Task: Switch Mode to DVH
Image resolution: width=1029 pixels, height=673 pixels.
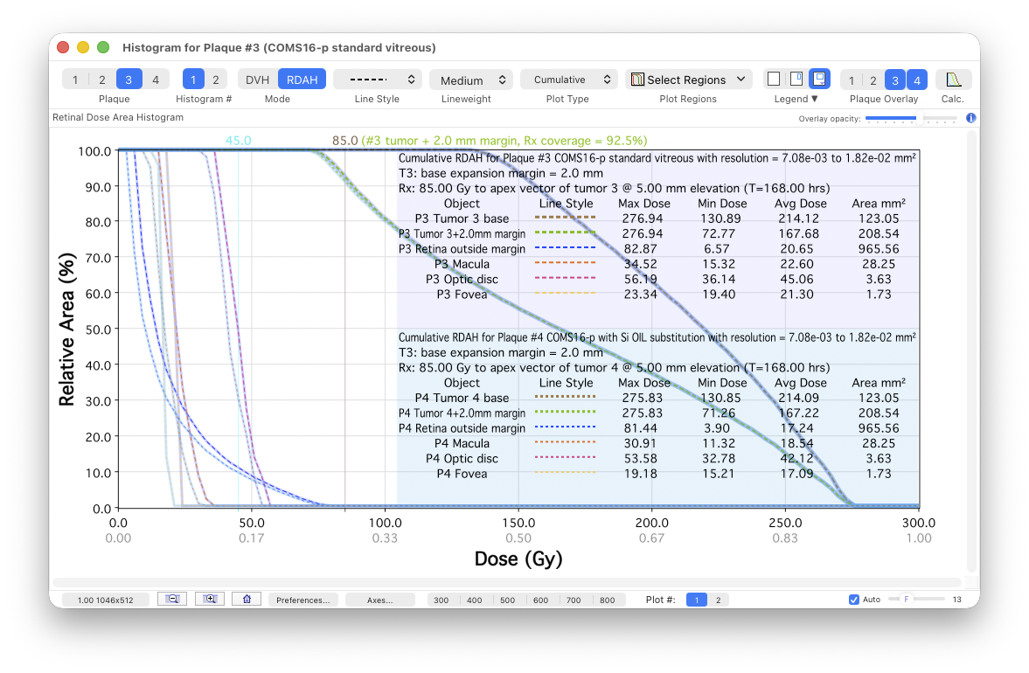Action: pos(256,79)
